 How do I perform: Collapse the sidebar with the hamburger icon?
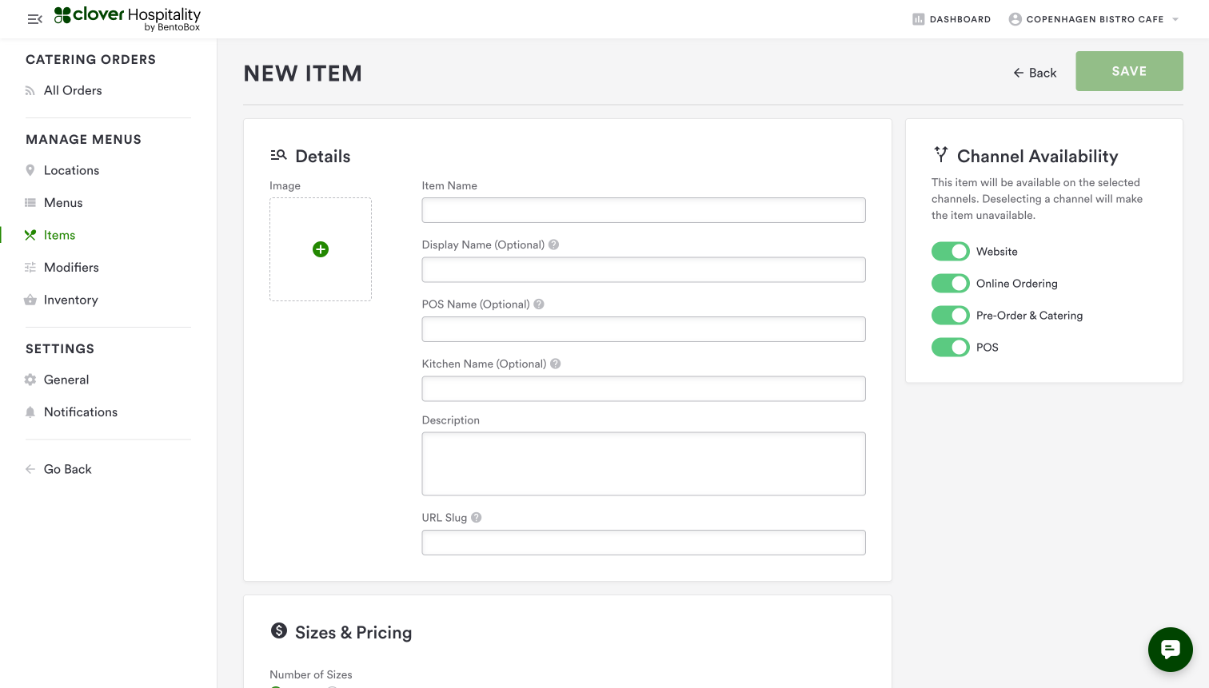coord(34,19)
